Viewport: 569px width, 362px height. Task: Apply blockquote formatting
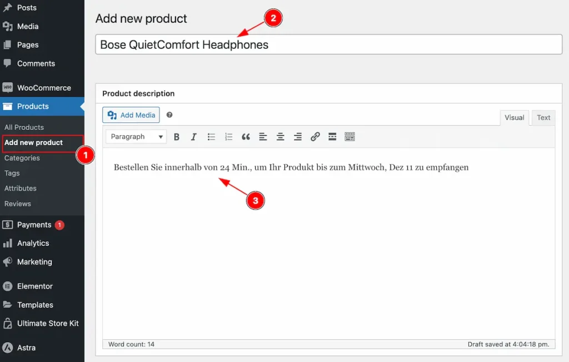[246, 137]
